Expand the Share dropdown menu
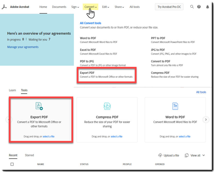The height and width of the screenshot is (172, 214). pos(119,7)
